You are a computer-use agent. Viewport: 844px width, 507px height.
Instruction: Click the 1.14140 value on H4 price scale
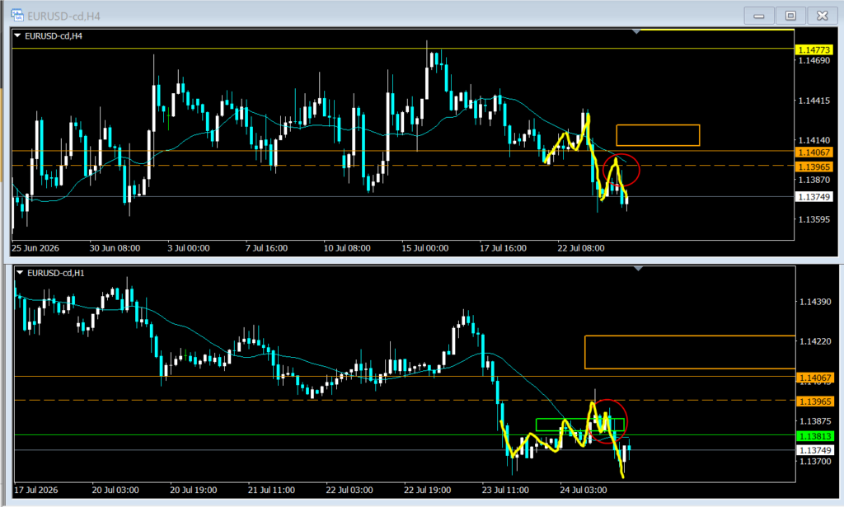click(x=814, y=140)
